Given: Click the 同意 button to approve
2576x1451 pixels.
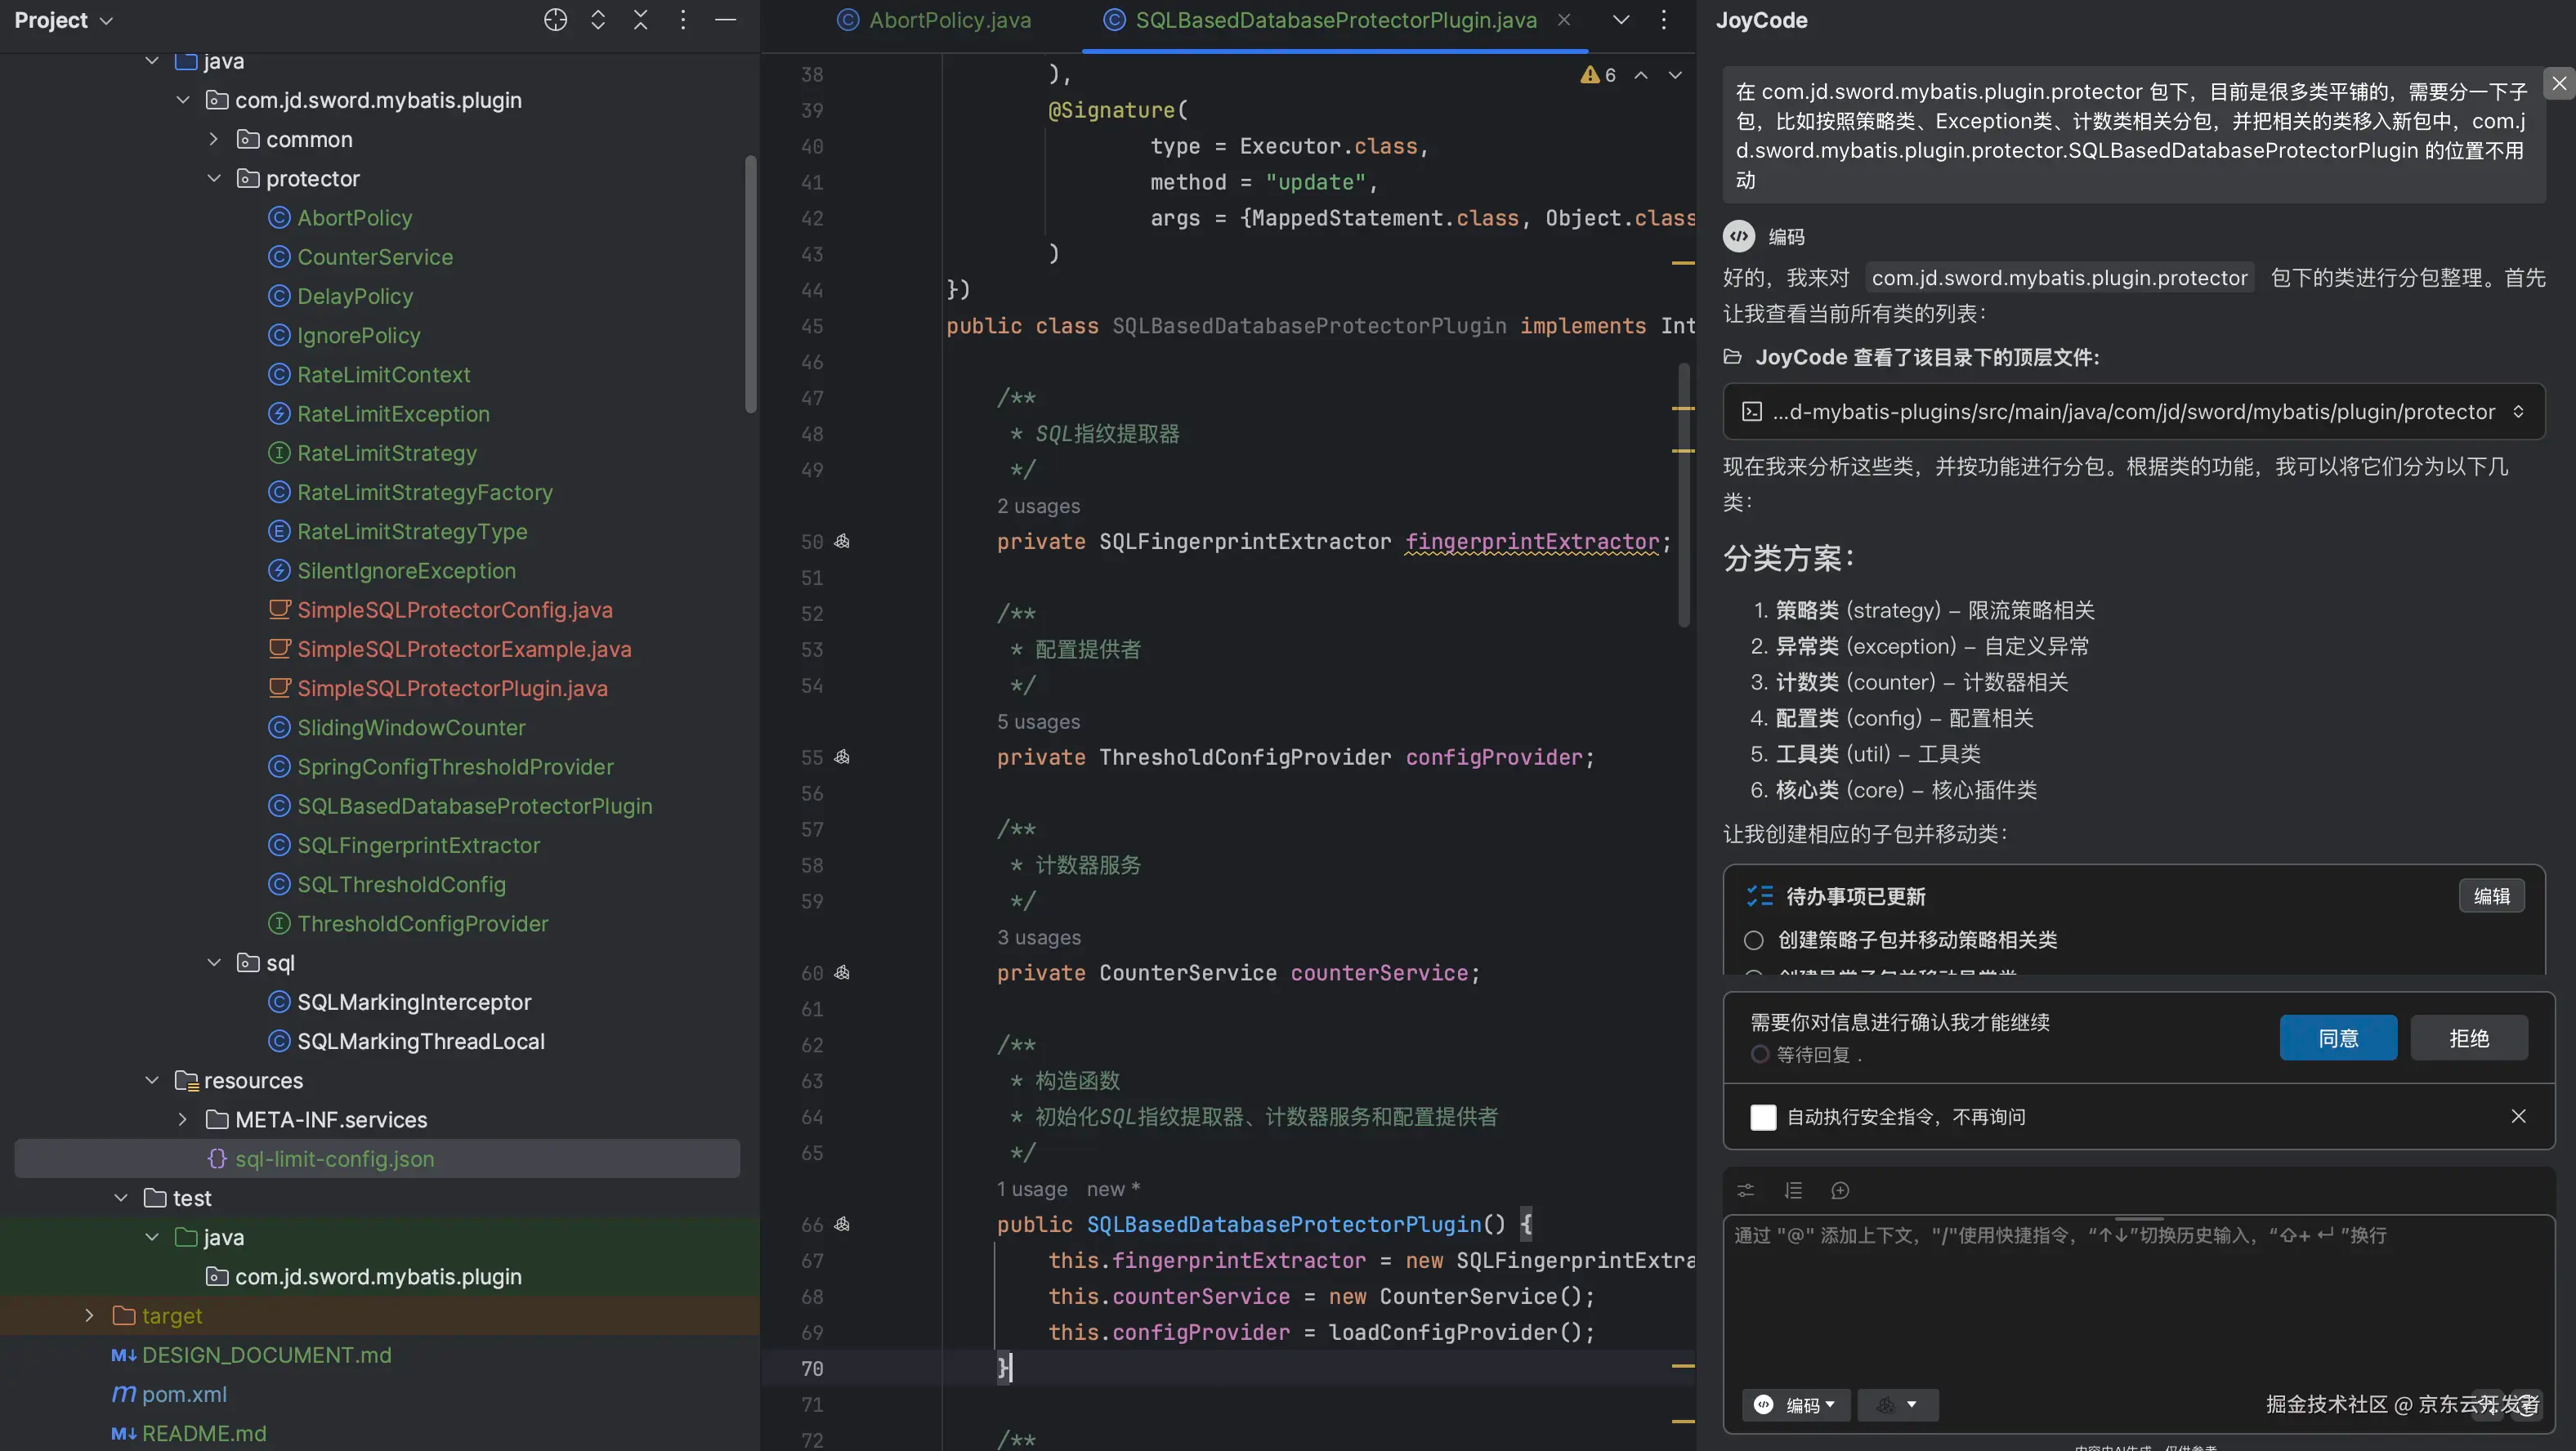Looking at the screenshot, I should tap(2337, 1038).
